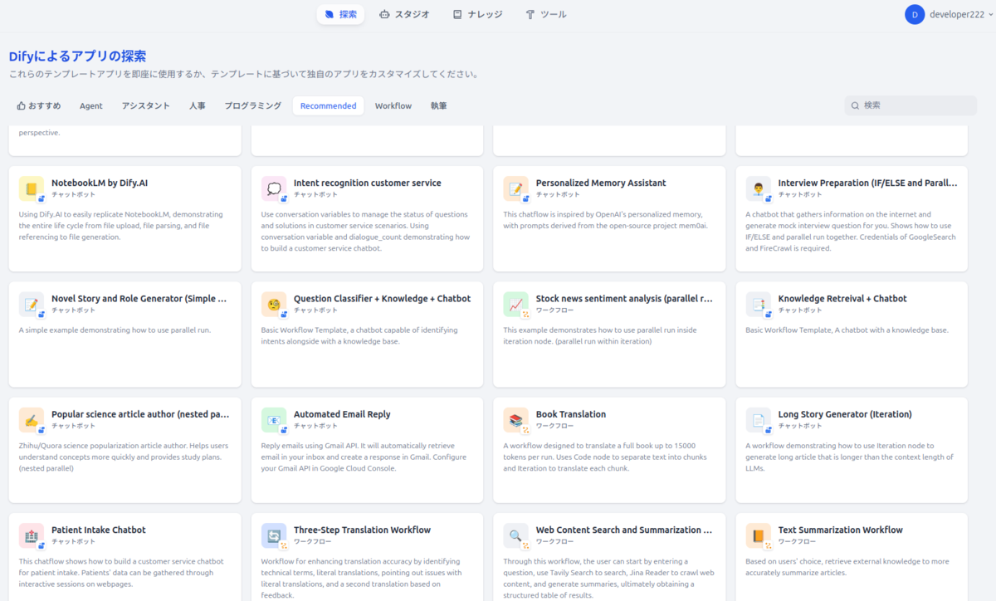Click チャットボット label under Patient Intake Chatbot
This screenshot has width=996, height=601.
(74, 541)
